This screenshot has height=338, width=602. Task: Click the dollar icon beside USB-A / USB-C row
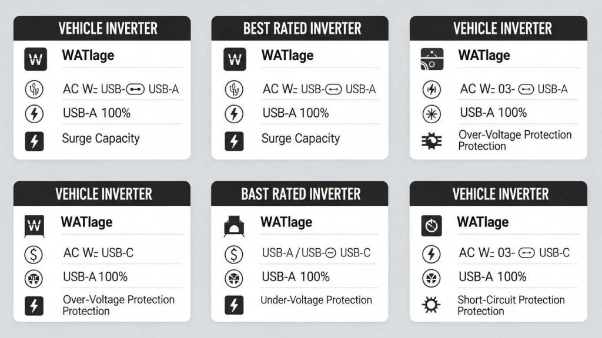point(234,254)
